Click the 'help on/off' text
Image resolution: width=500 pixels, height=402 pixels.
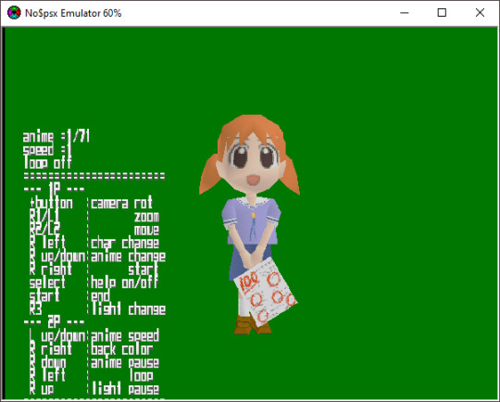click(125, 283)
